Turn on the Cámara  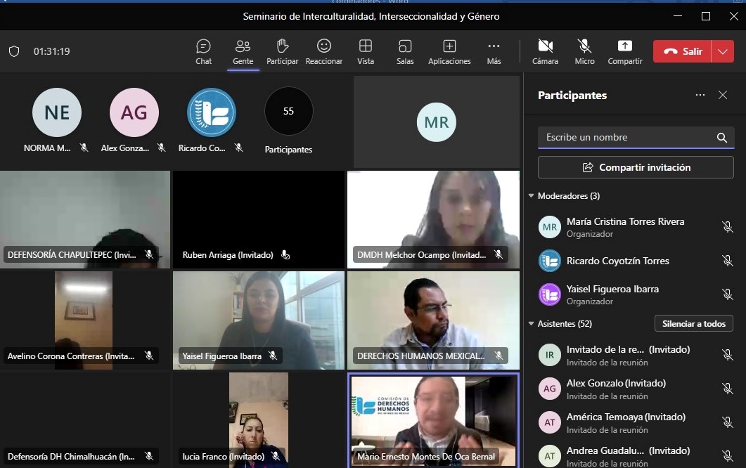pos(545,52)
